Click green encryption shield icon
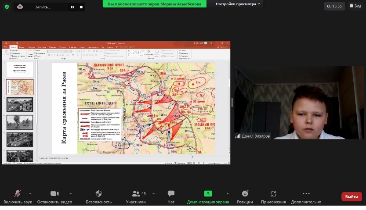Viewport: 366px width, 210px height. coord(7,7)
